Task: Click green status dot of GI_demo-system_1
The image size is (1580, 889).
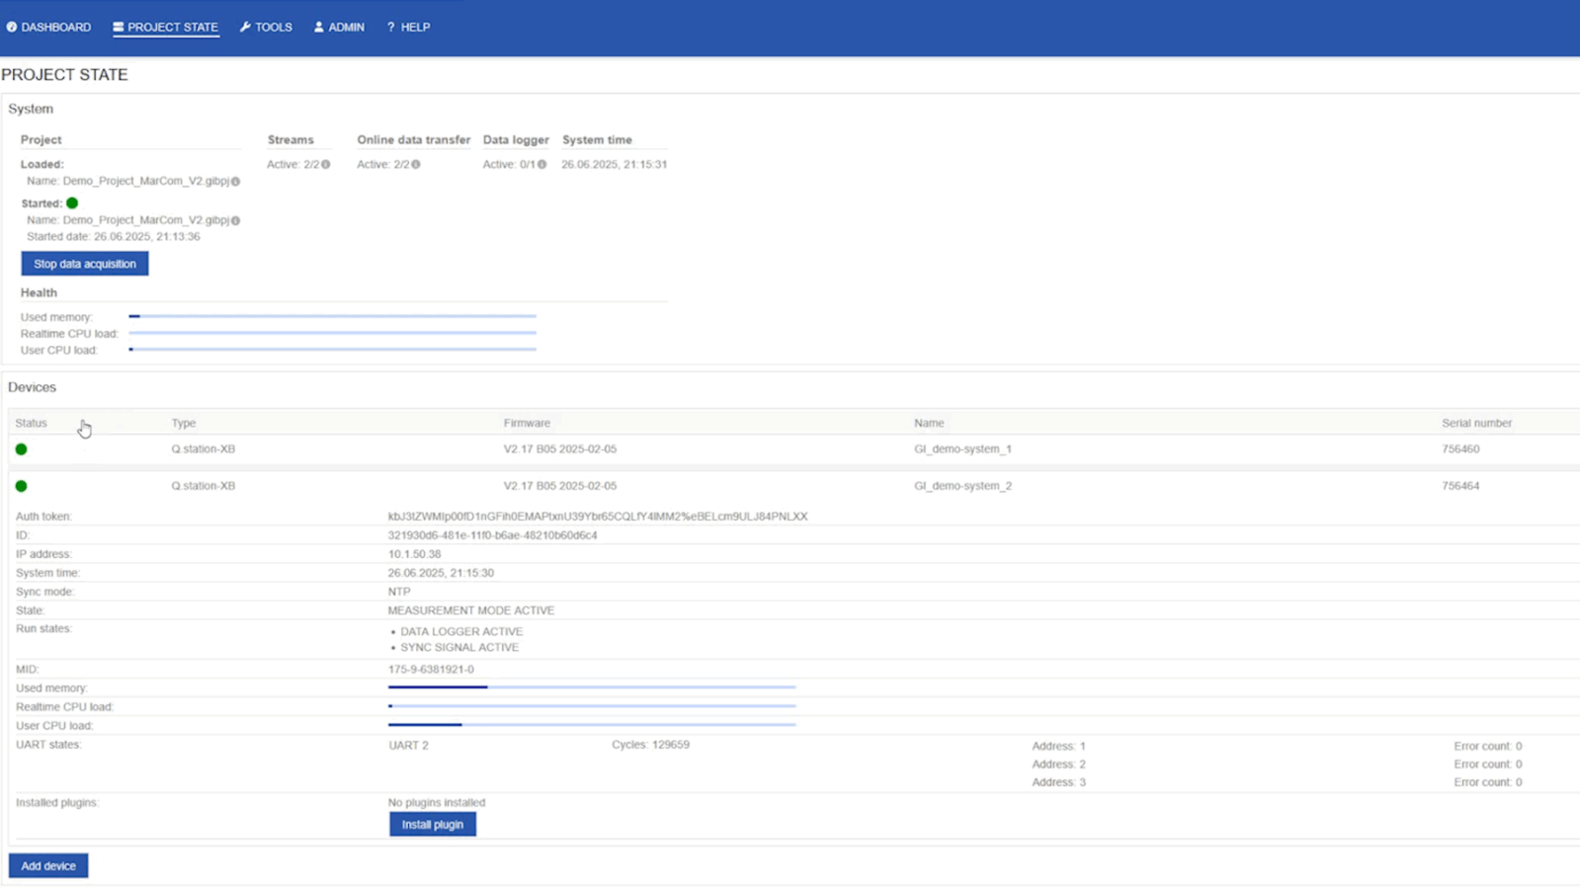Action: click(x=21, y=449)
